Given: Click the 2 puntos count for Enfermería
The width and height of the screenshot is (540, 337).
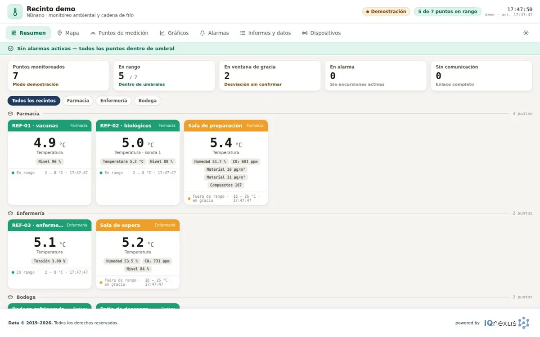Looking at the screenshot, I should click(x=522, y=213).
